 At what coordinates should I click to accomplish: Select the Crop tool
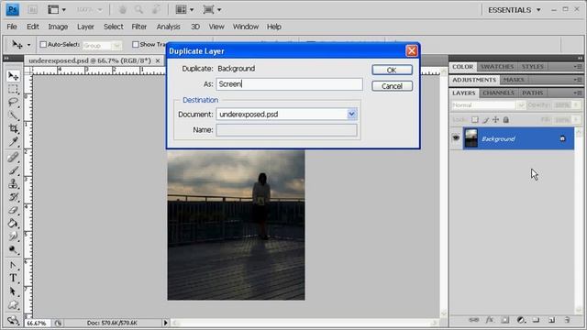click(x=13, y=128)
